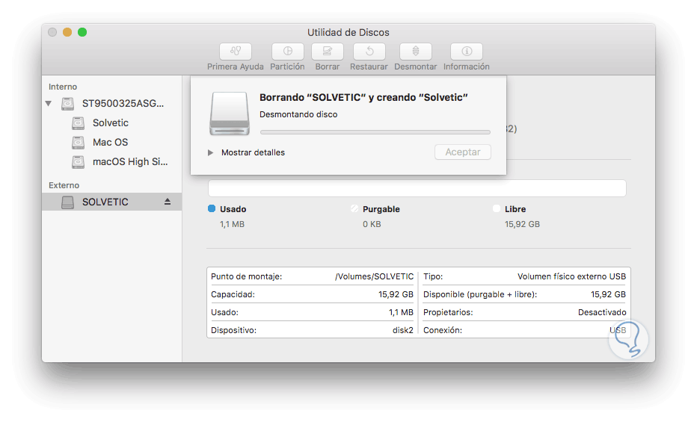This screenshot has width=697, height=422.
Task: Select the external SOLVETIC drive
Action: pos(105,202)
